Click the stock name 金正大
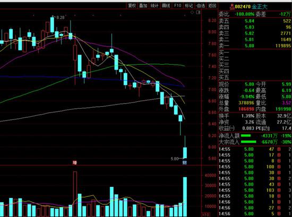Screen dimensions: 292x217 [260, 7]
